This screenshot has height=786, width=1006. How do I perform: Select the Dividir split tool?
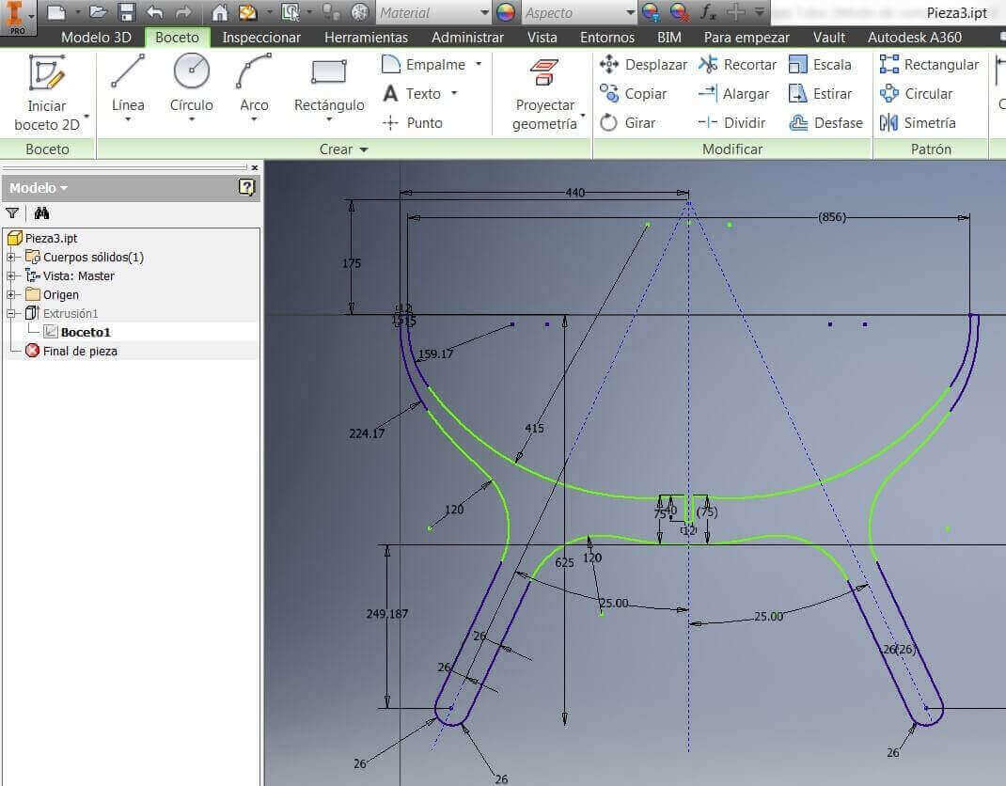click(x=731, y=122)
